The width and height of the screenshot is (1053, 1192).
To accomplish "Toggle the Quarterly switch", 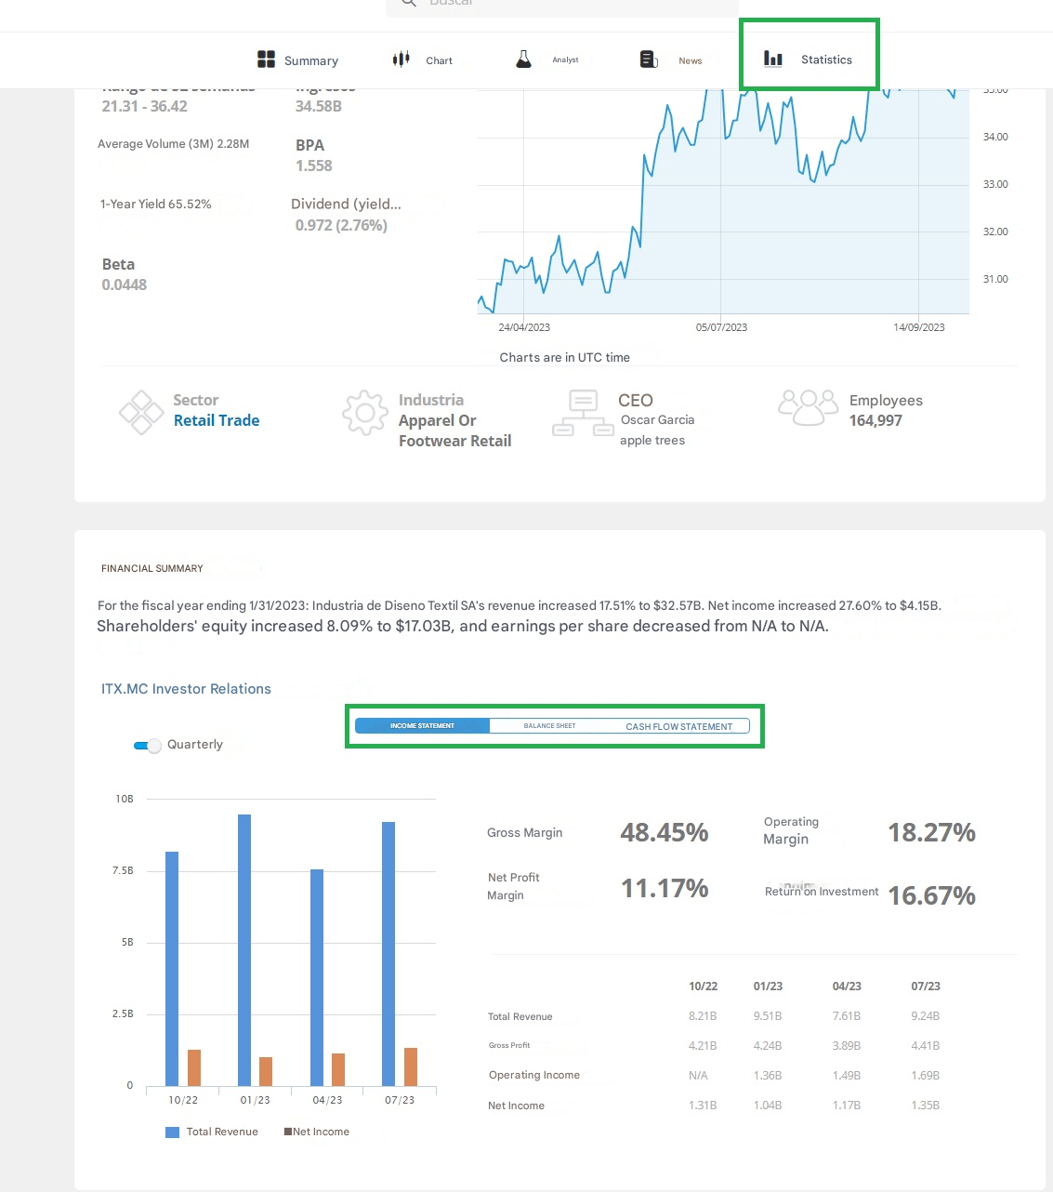I will click(147, 745).
